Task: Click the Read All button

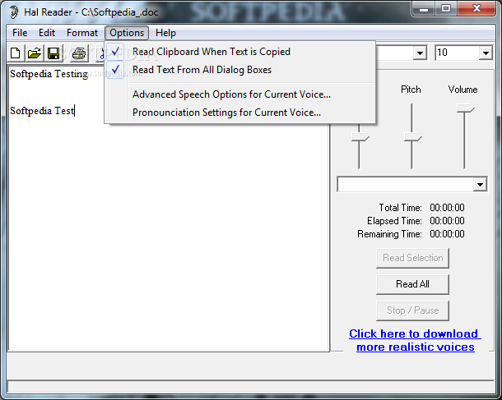Action: 412,284
